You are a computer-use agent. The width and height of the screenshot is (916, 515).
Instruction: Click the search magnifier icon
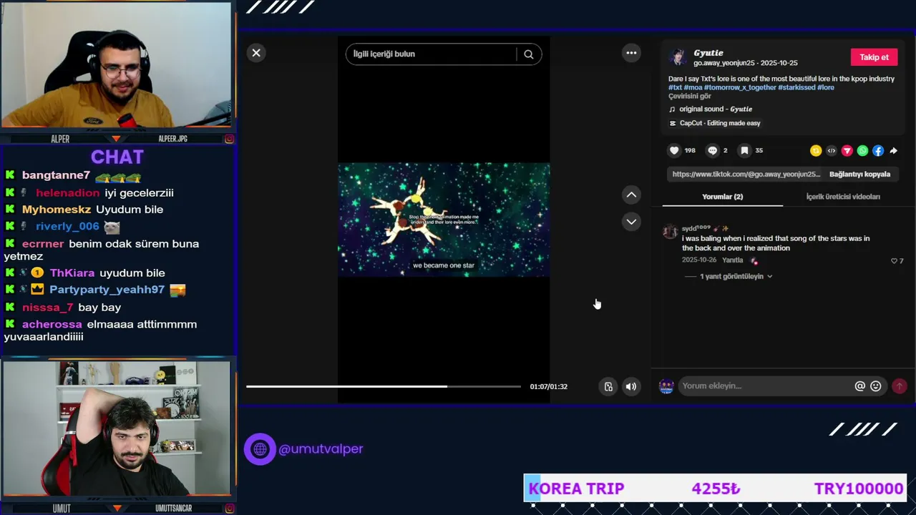coord(529,54)
